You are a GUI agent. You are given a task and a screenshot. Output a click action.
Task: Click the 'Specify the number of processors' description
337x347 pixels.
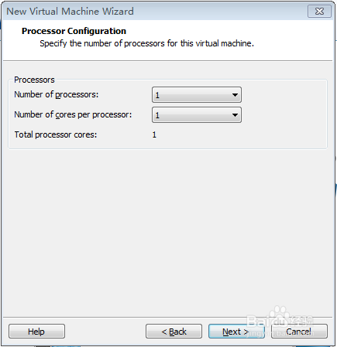[146, 43]
